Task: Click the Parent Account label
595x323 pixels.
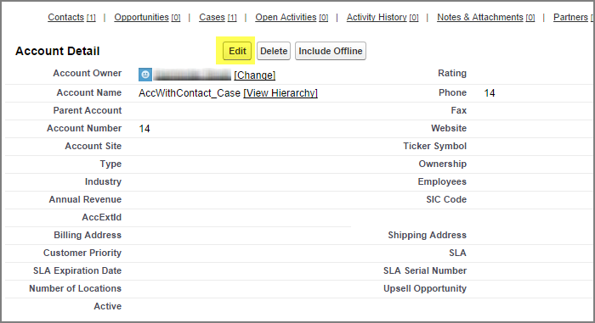Action: click(88, 110)
